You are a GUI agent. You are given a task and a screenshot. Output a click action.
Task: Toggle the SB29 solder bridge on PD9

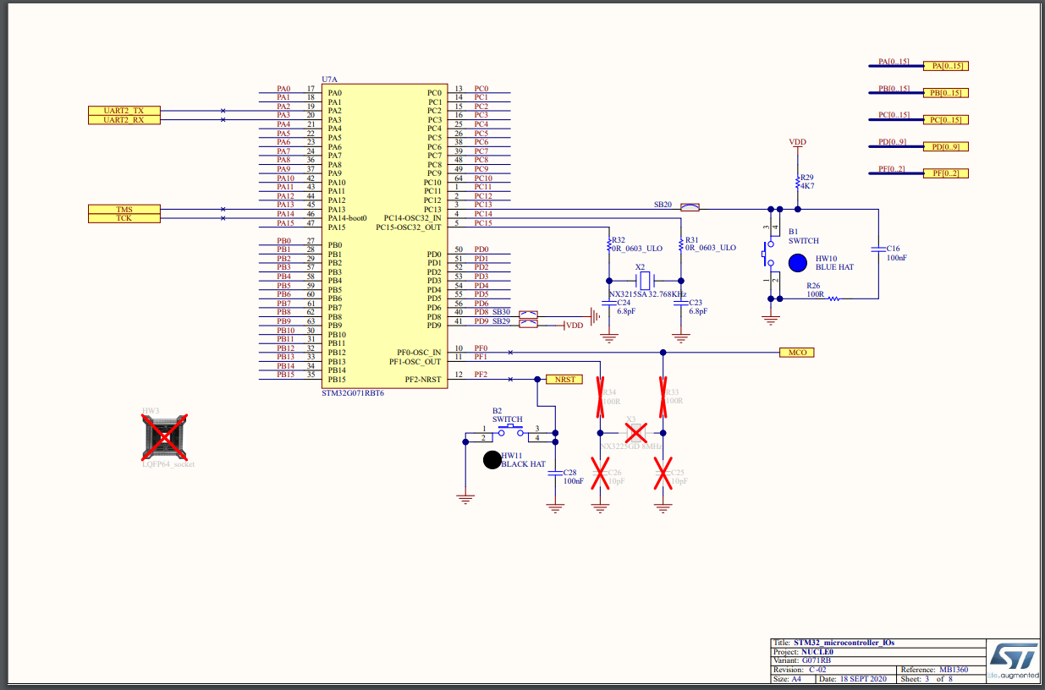tap(528, 322)
